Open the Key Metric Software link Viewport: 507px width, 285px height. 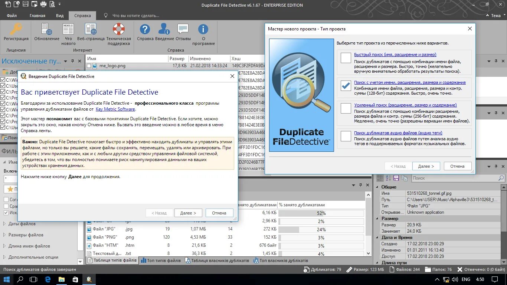pos(115,109)
